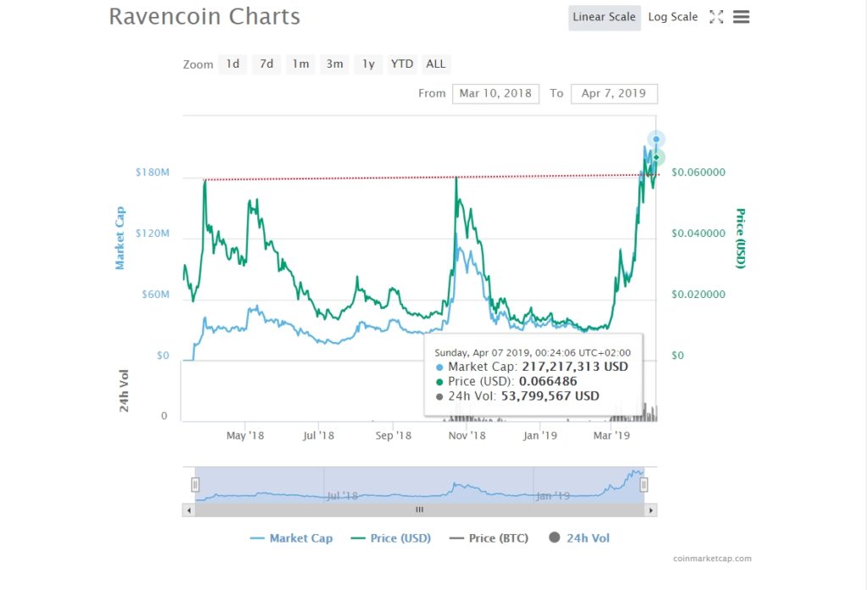Select the YTD zoom preset

pyautogui.click(x=401, y=63)
